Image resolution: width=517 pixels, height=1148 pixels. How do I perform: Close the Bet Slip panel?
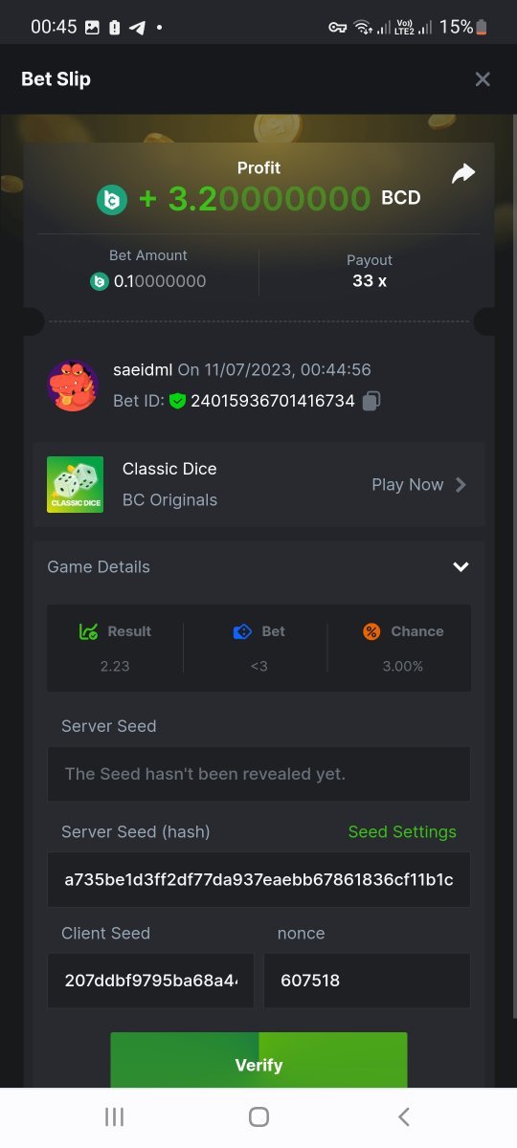point(483,79)
